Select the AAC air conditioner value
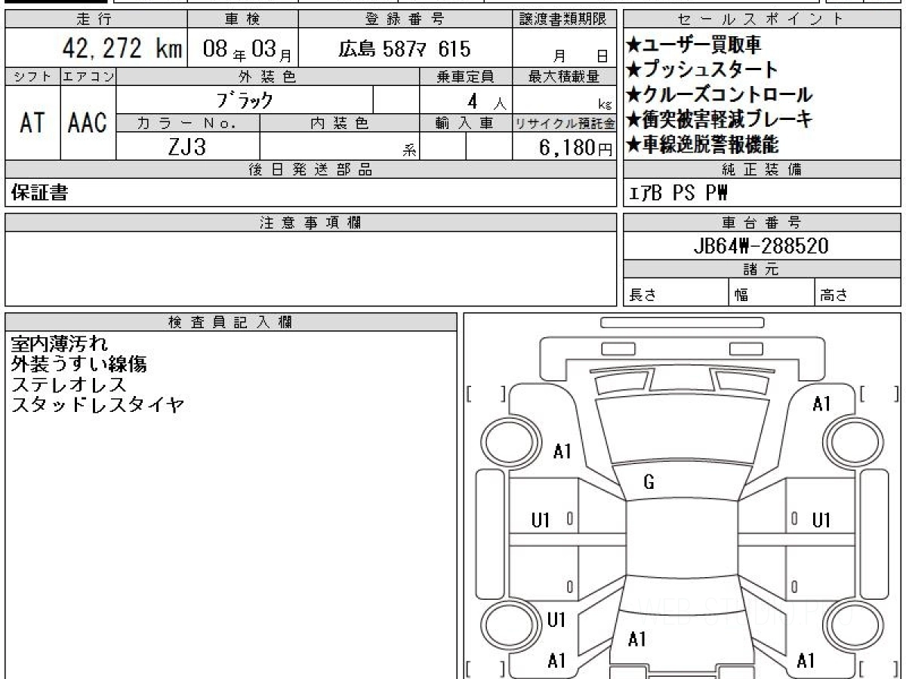The height and width of the screenshot is (679, 906). tap(88, 123)
